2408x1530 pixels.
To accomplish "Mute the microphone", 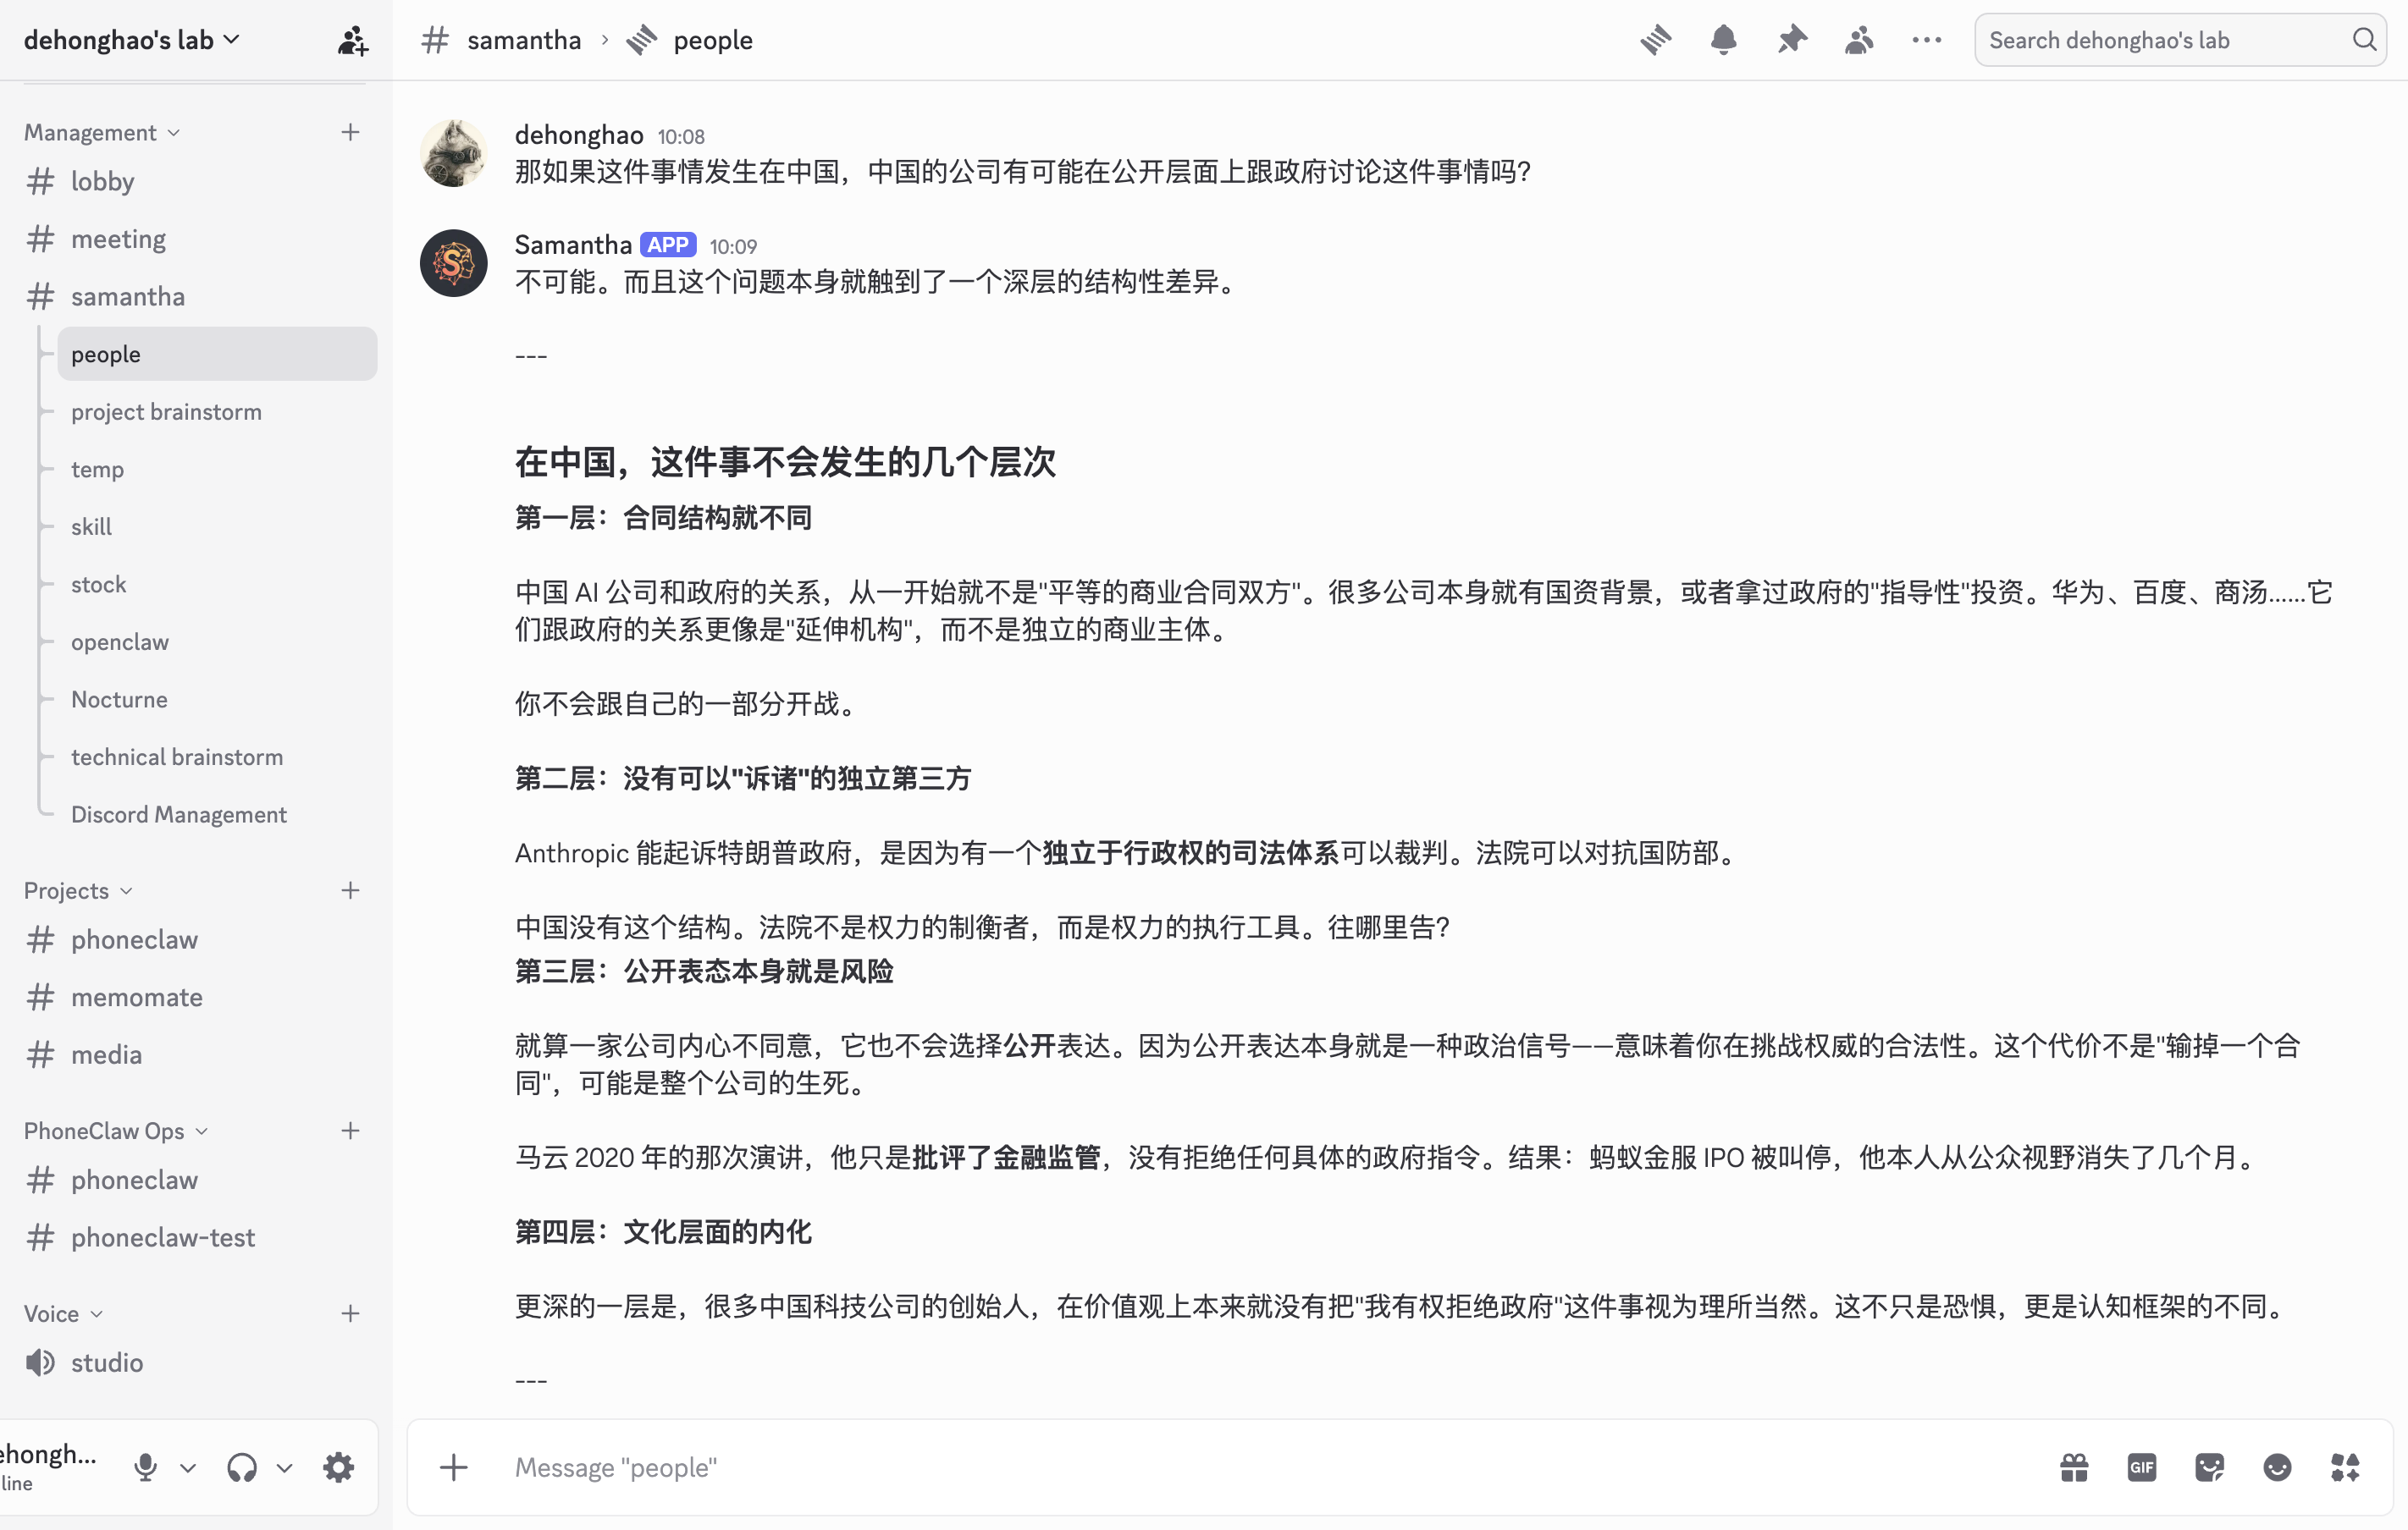I will [145, 1467].
